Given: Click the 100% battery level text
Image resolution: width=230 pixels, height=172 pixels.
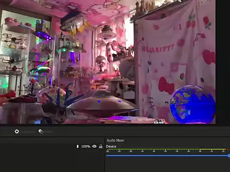Looking at the screenshot, I should [86, 146].
